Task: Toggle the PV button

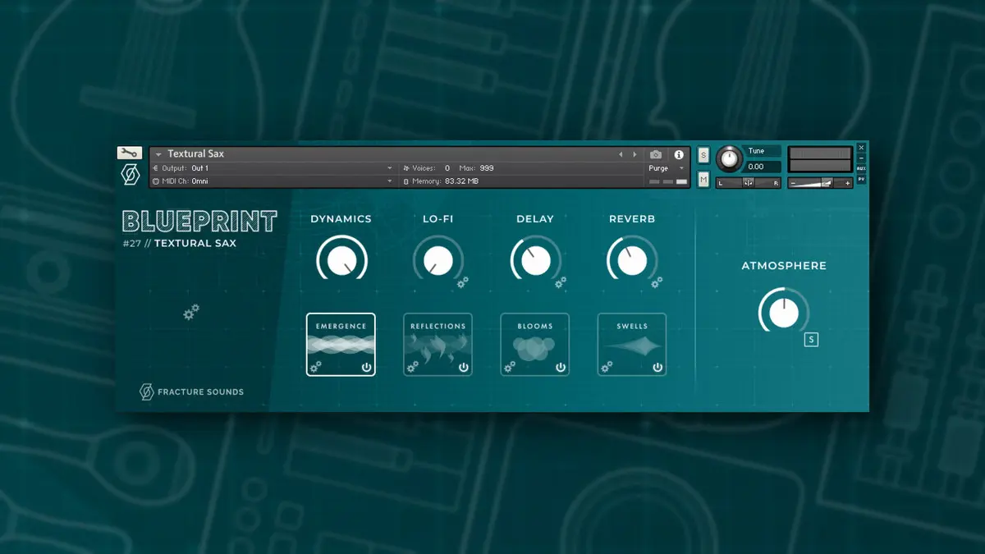Action: tap(861, 179)
